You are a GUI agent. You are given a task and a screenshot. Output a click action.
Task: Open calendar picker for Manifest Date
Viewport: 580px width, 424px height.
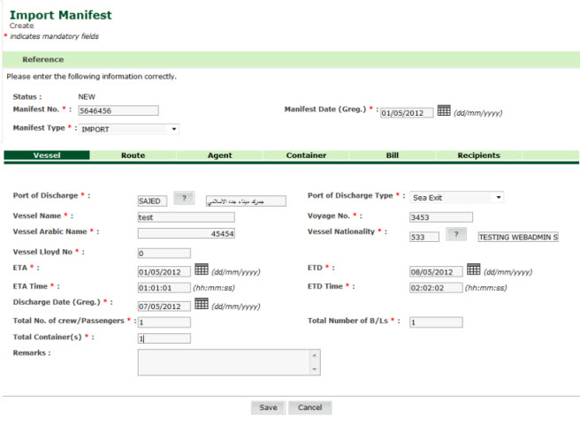click(x=444, y=111)
